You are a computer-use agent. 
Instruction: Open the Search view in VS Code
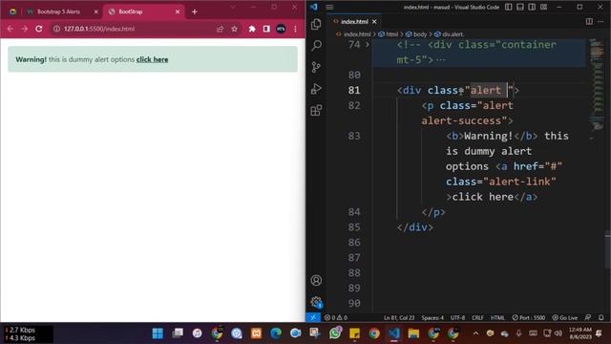316,46
